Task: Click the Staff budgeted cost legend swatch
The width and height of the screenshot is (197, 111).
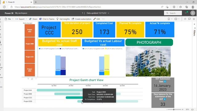Action: coord(40,49)
